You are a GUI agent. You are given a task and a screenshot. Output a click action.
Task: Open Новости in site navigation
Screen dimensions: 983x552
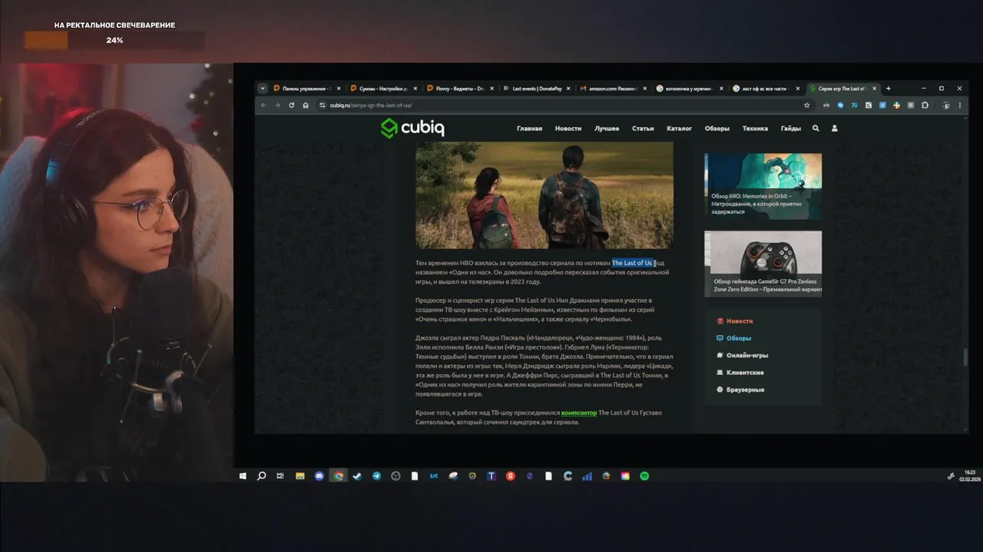tap(568, 129)
